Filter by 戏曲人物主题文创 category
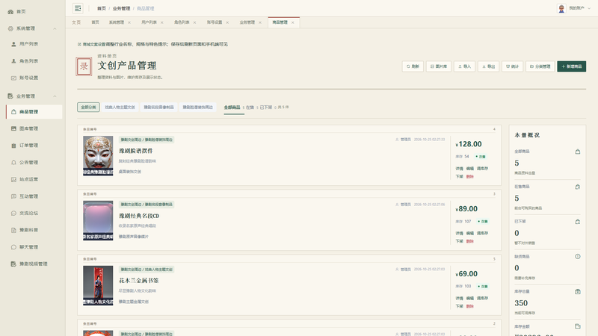This screenshot has width=598, height=336. (x=120, y=107)
